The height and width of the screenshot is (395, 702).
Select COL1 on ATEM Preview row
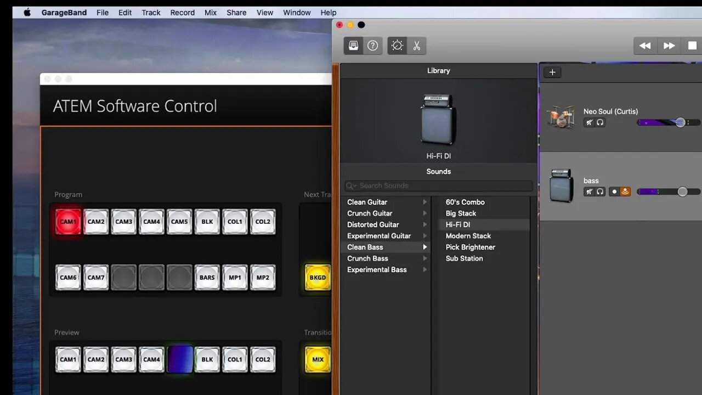(x=235, y=360)
